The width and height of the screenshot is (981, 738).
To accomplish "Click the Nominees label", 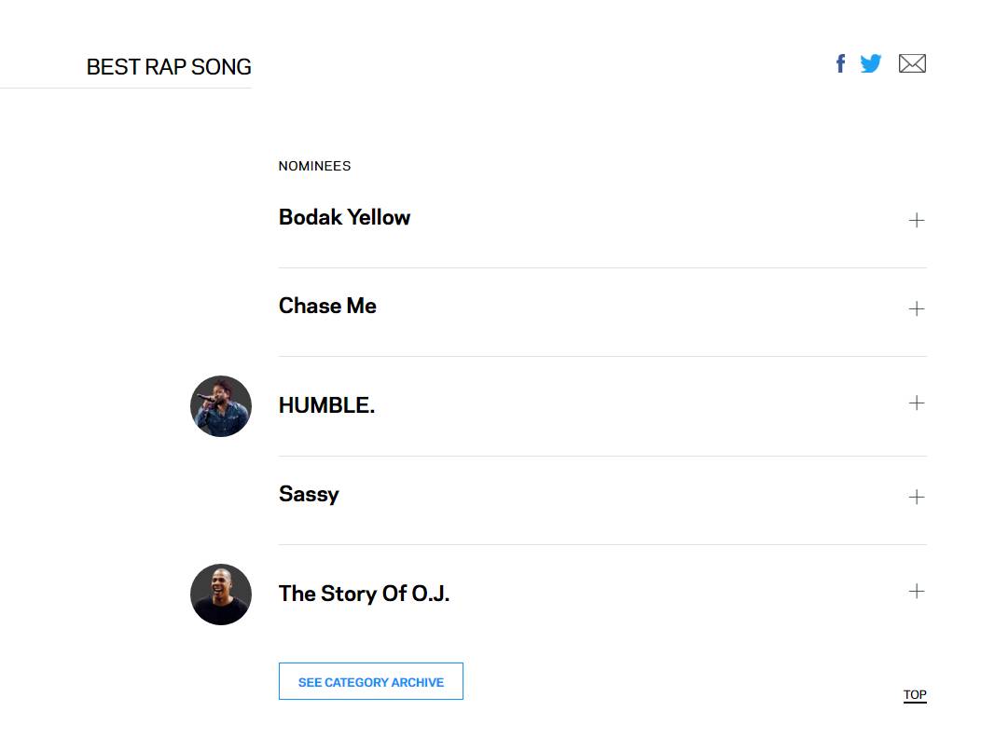I will pyautogui.click(x=314, y=166).
